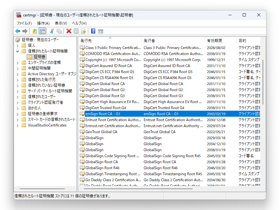Select the GlobalSign Root CA row
This screenshot has width=280, height=210.
[x=169, y=162]
